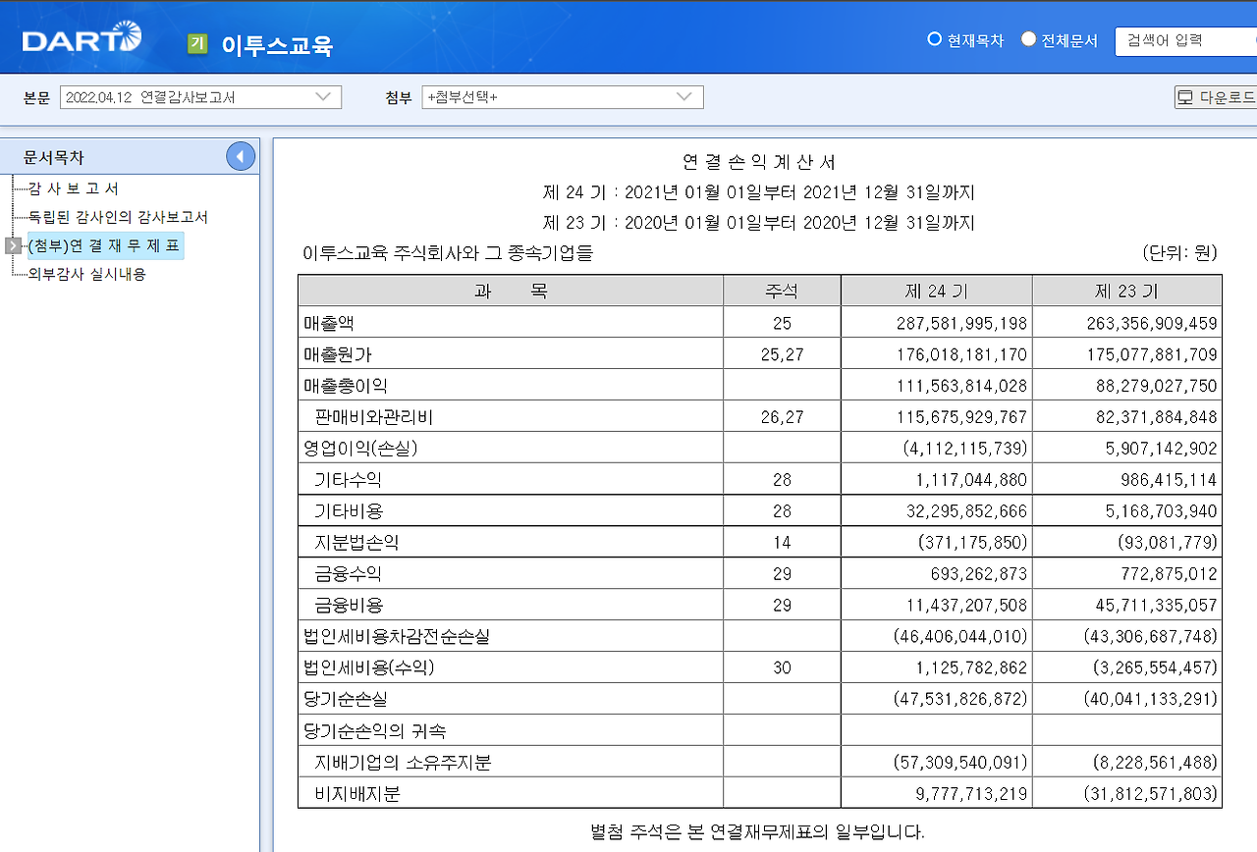Click the 당기순손실 row label

[346, 700]
